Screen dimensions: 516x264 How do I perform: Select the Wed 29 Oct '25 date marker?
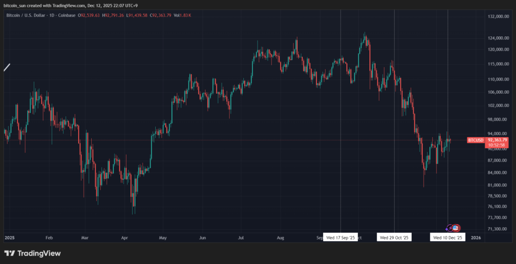[x=395, y=237]
